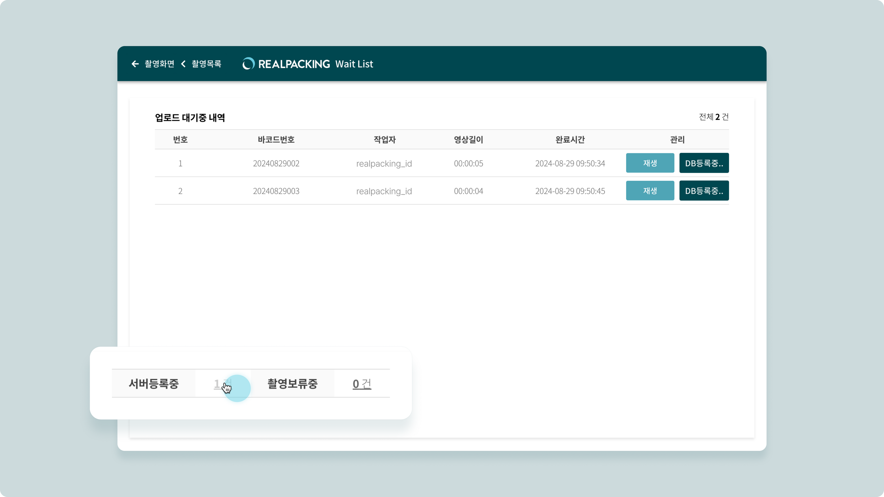This screenshot has height=497, width=884.
Task: Click the REALPACKING circular logo icon
Action: coord(248,64)
